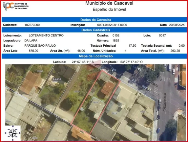Screen dimensions: 188x142
Task: Click the "Área Total. (m²):" label
Action: tap(153, 51)
